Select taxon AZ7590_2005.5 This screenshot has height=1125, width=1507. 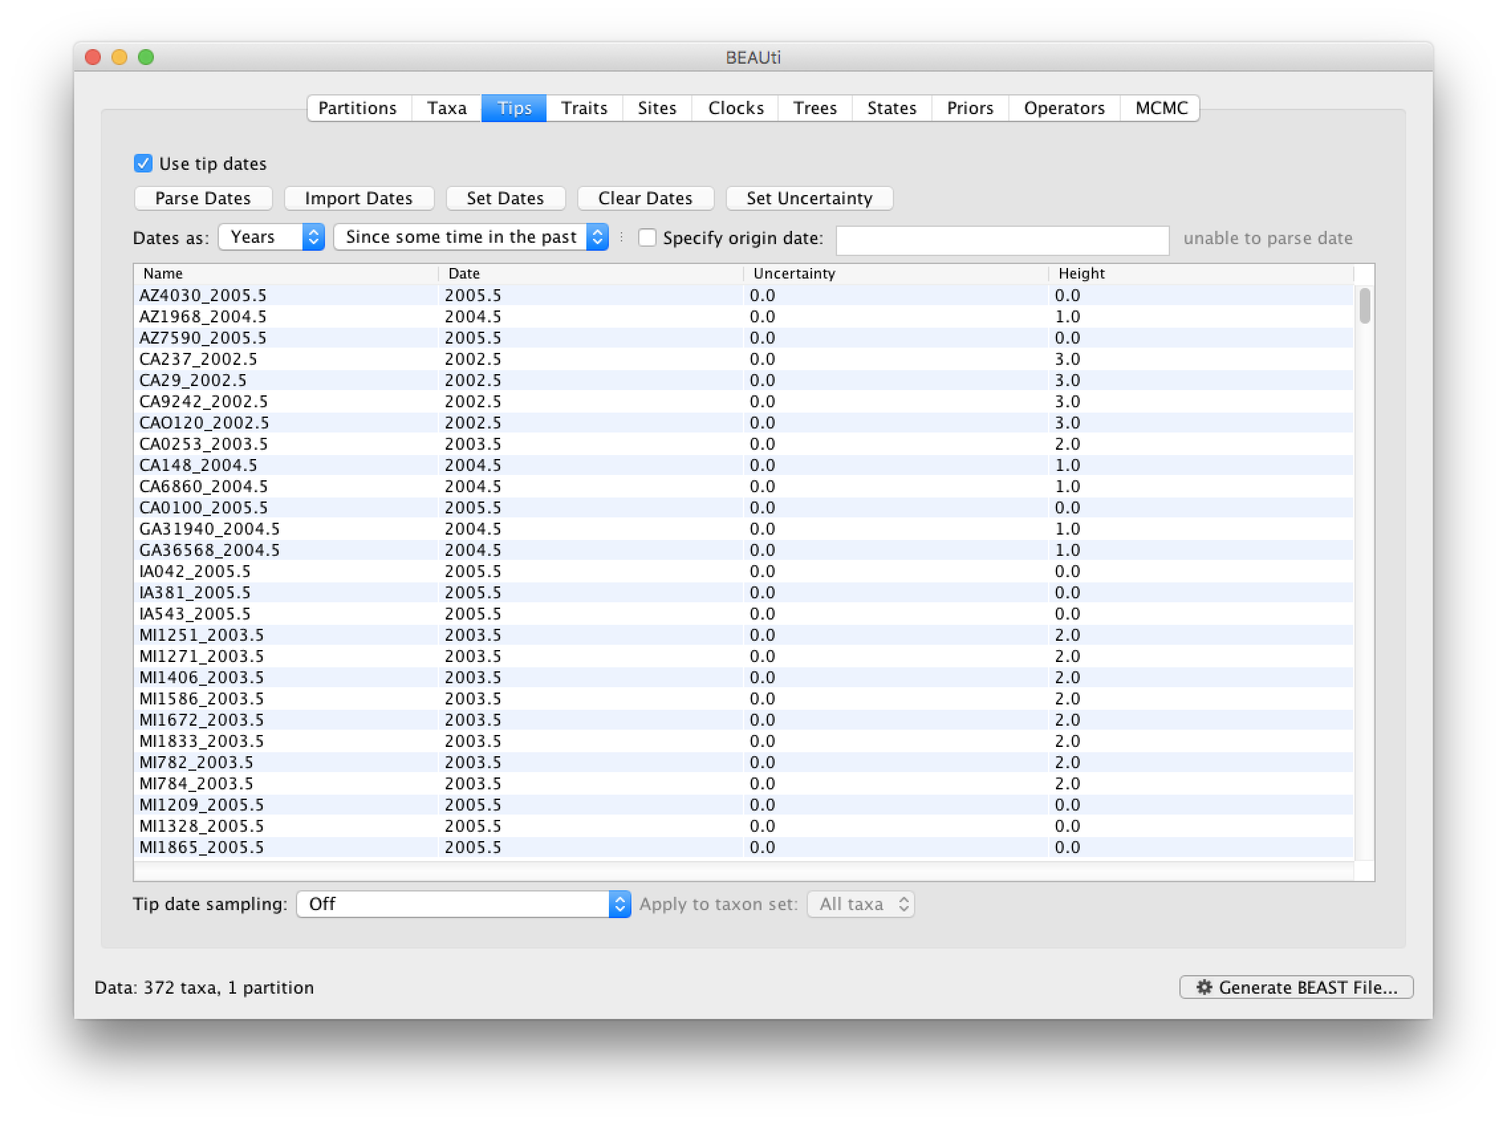(203, 338)
